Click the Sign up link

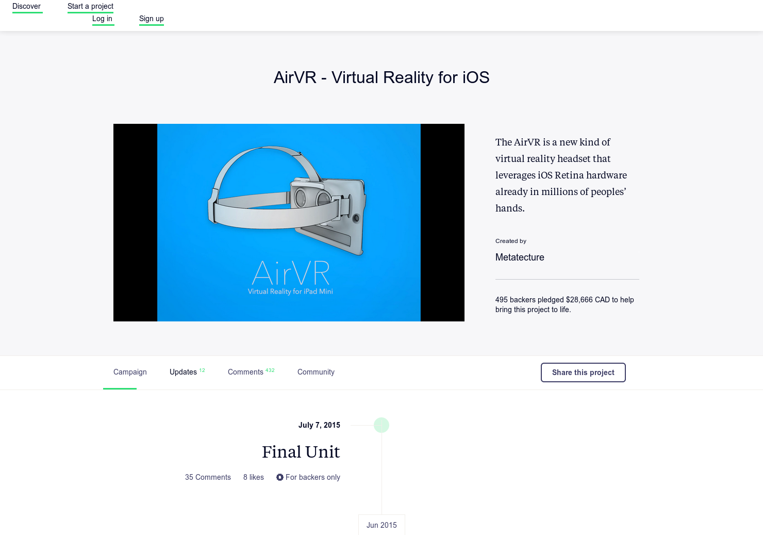tap(151, 19)
